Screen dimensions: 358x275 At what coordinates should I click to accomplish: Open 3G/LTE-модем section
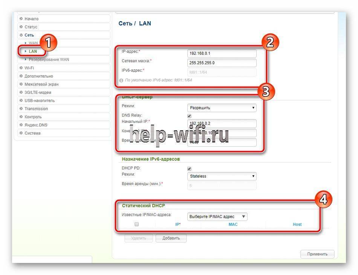click(x=64, y=92)
